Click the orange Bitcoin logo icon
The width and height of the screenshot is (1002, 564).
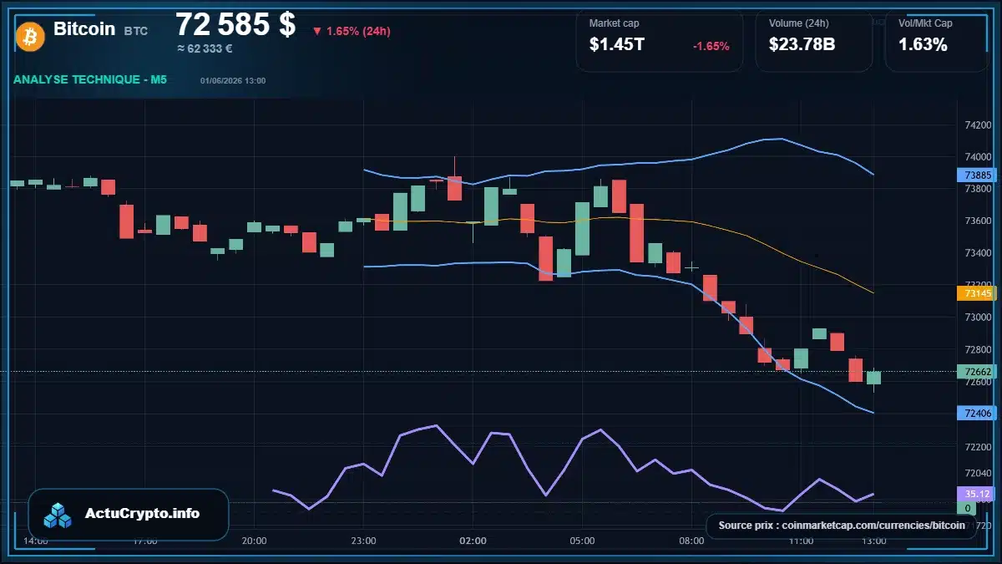30,36
